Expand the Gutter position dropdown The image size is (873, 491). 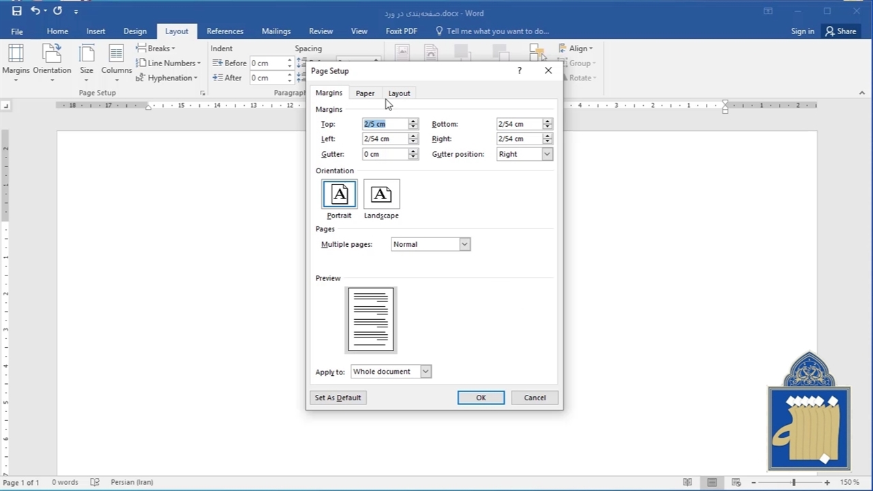pos(546,154)
